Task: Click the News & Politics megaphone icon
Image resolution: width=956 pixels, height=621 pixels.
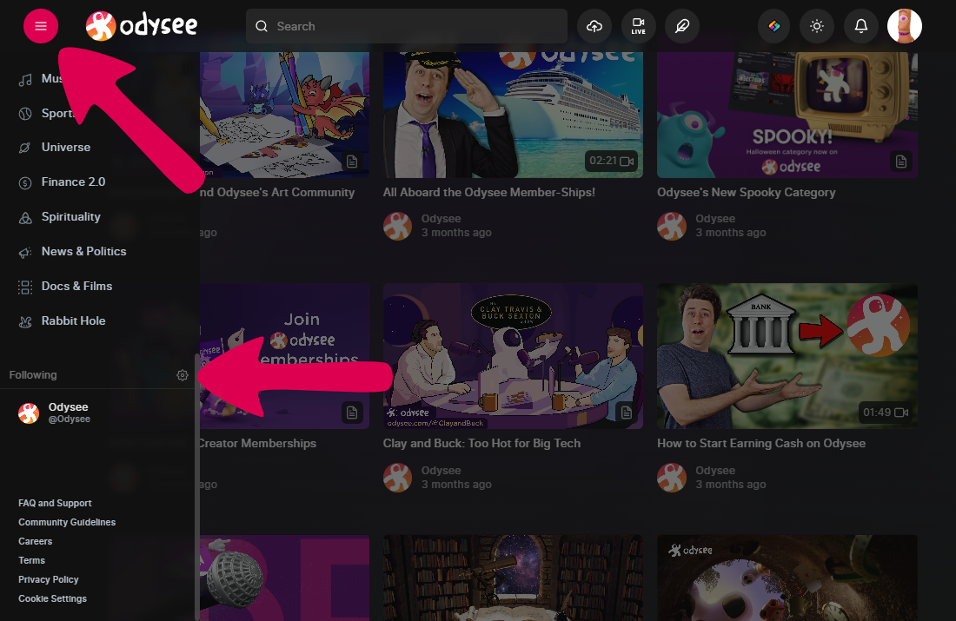Action: [25, 252]
